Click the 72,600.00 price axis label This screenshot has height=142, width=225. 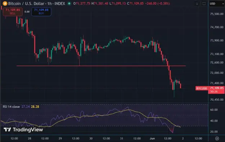[x=217, y=63]
